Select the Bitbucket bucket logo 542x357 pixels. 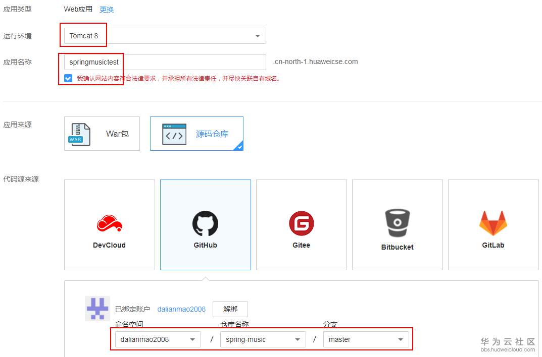coord(398,223)
